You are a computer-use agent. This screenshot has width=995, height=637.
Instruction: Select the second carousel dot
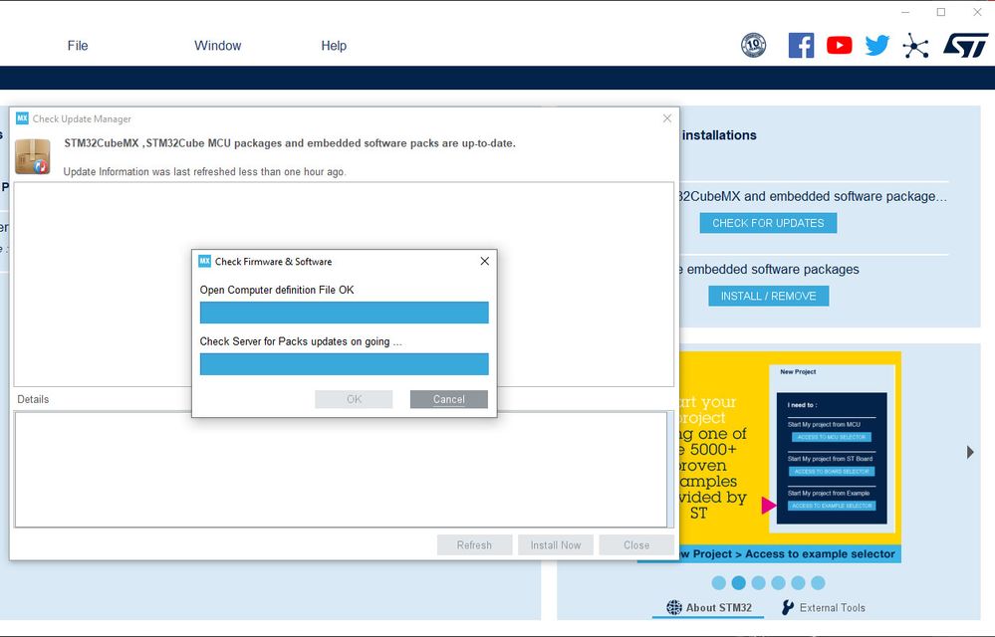(x=739, y=582)
